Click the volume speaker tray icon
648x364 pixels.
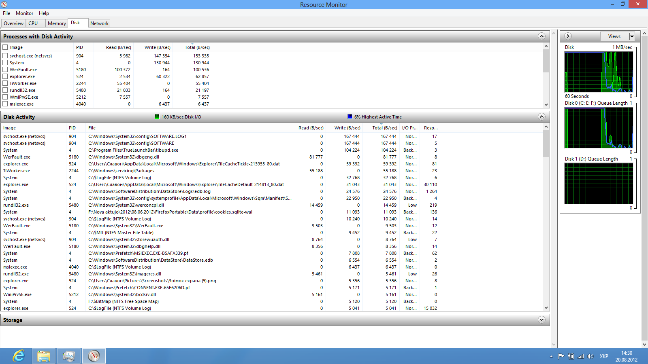[590, 356]
